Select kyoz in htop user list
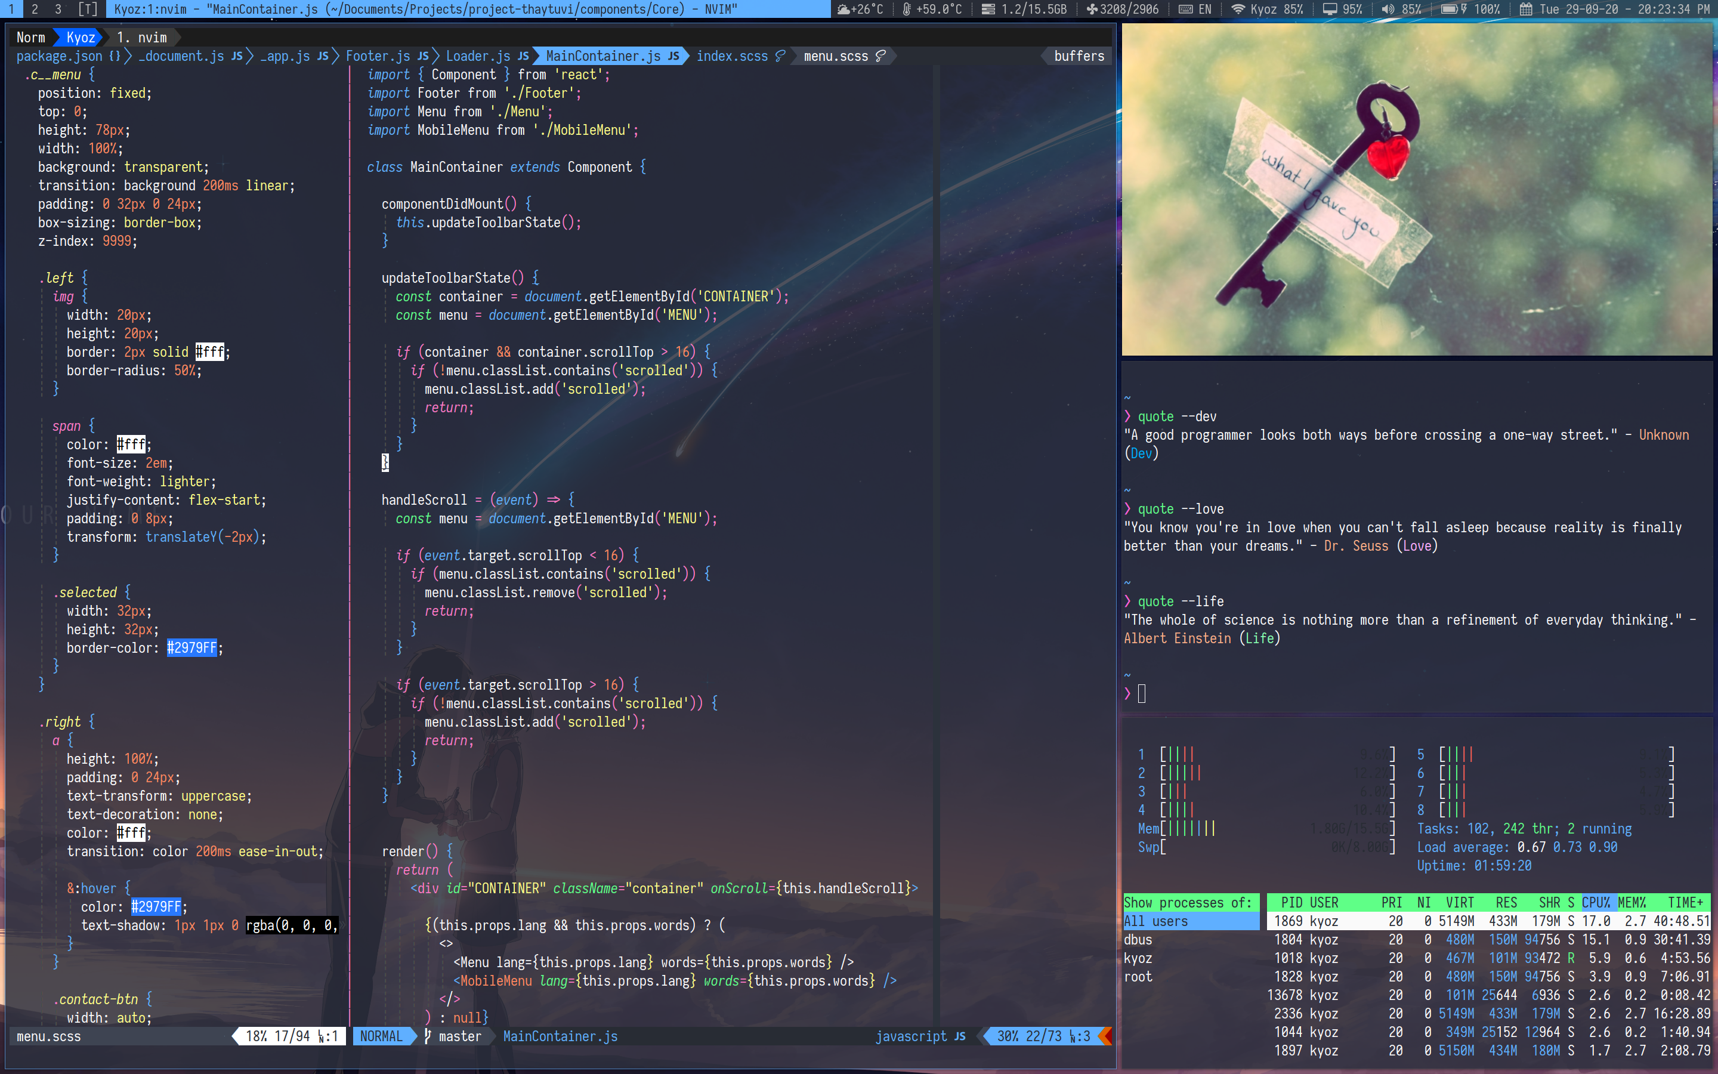Viewport: 1718px width, 1074px height. tap(1138, 958)
